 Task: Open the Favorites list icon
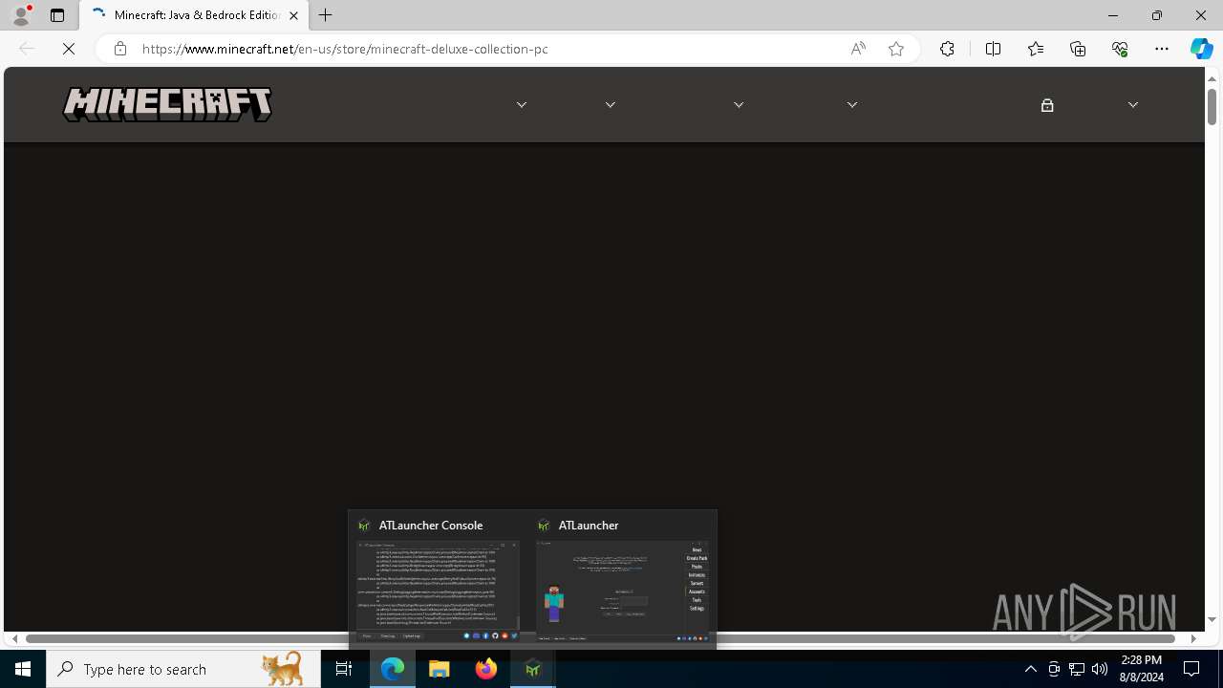[x=1035, y=49]
